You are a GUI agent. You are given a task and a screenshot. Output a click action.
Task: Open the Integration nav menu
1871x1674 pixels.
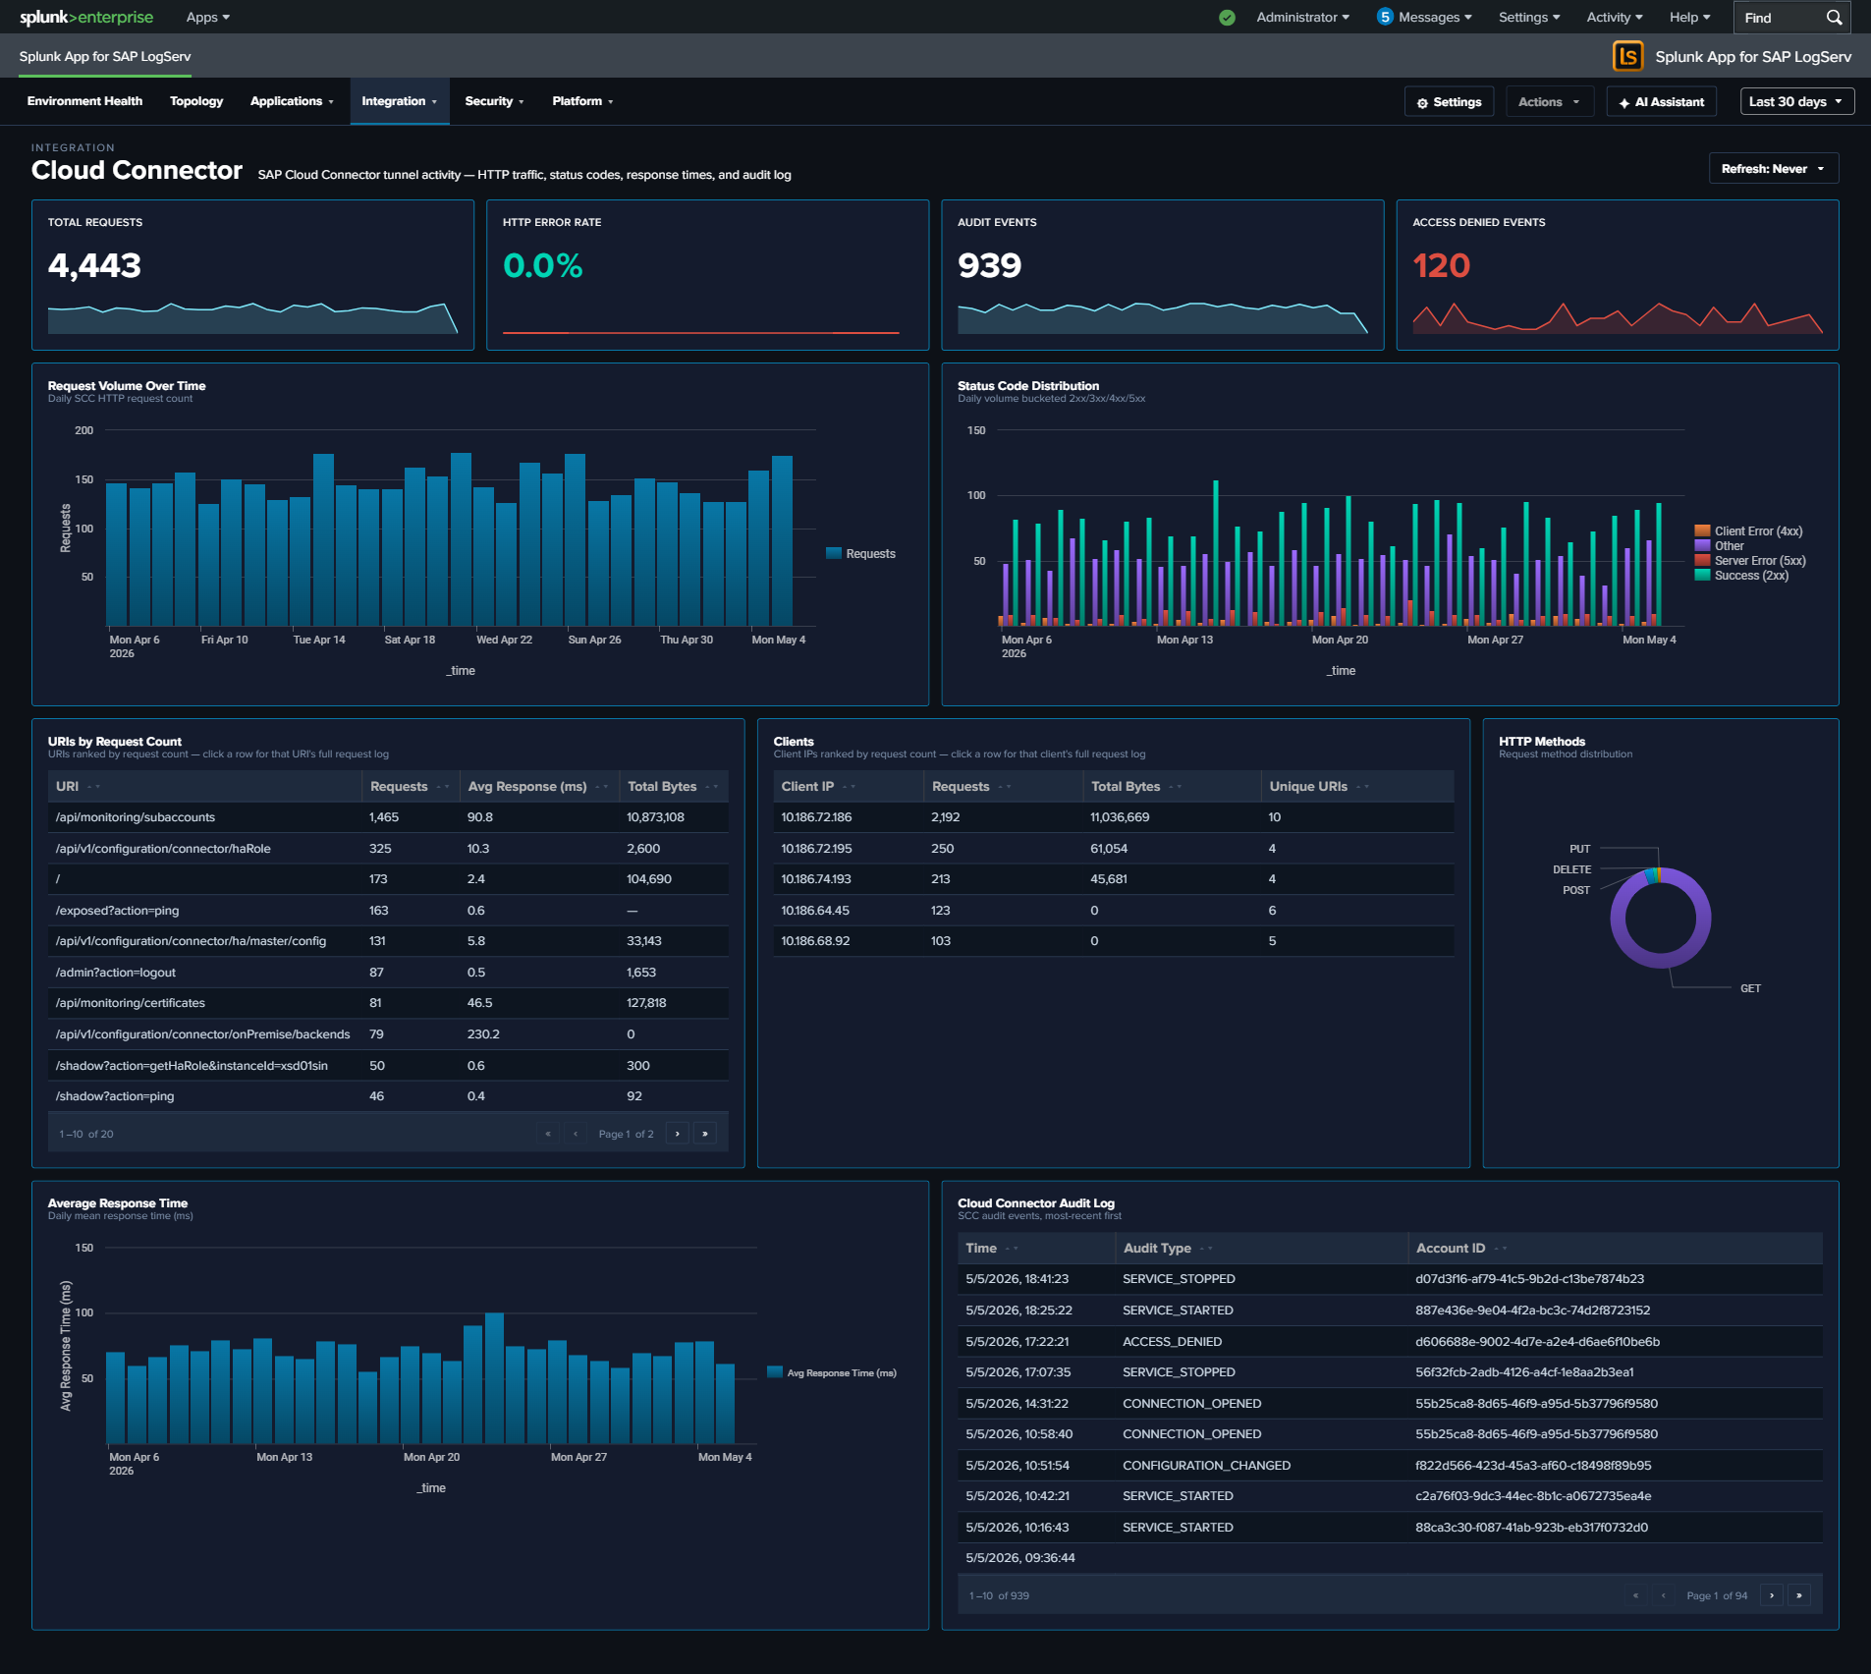point(399,101)
